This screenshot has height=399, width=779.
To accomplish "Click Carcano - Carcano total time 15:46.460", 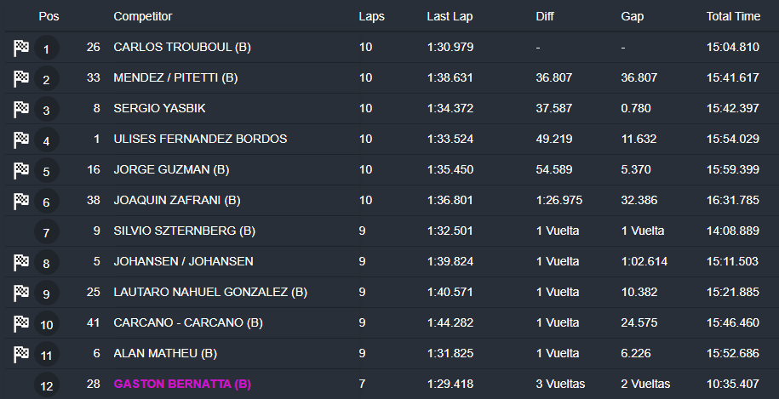I will click(x=732, y=323).
